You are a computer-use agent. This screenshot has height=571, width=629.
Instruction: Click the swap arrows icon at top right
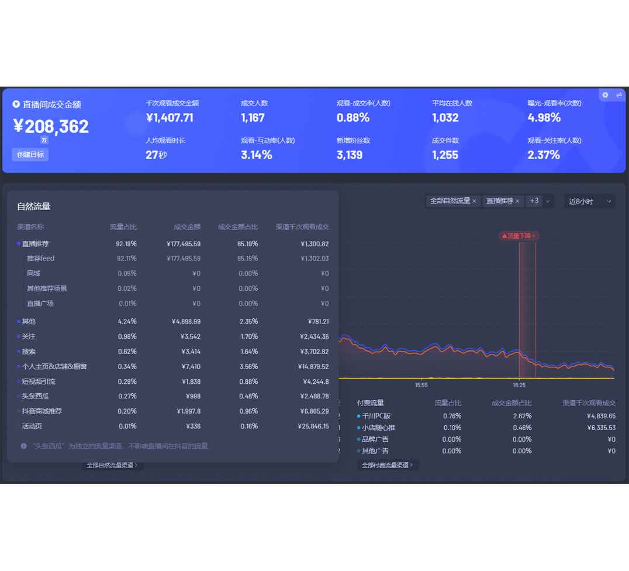tap(619, 95)
